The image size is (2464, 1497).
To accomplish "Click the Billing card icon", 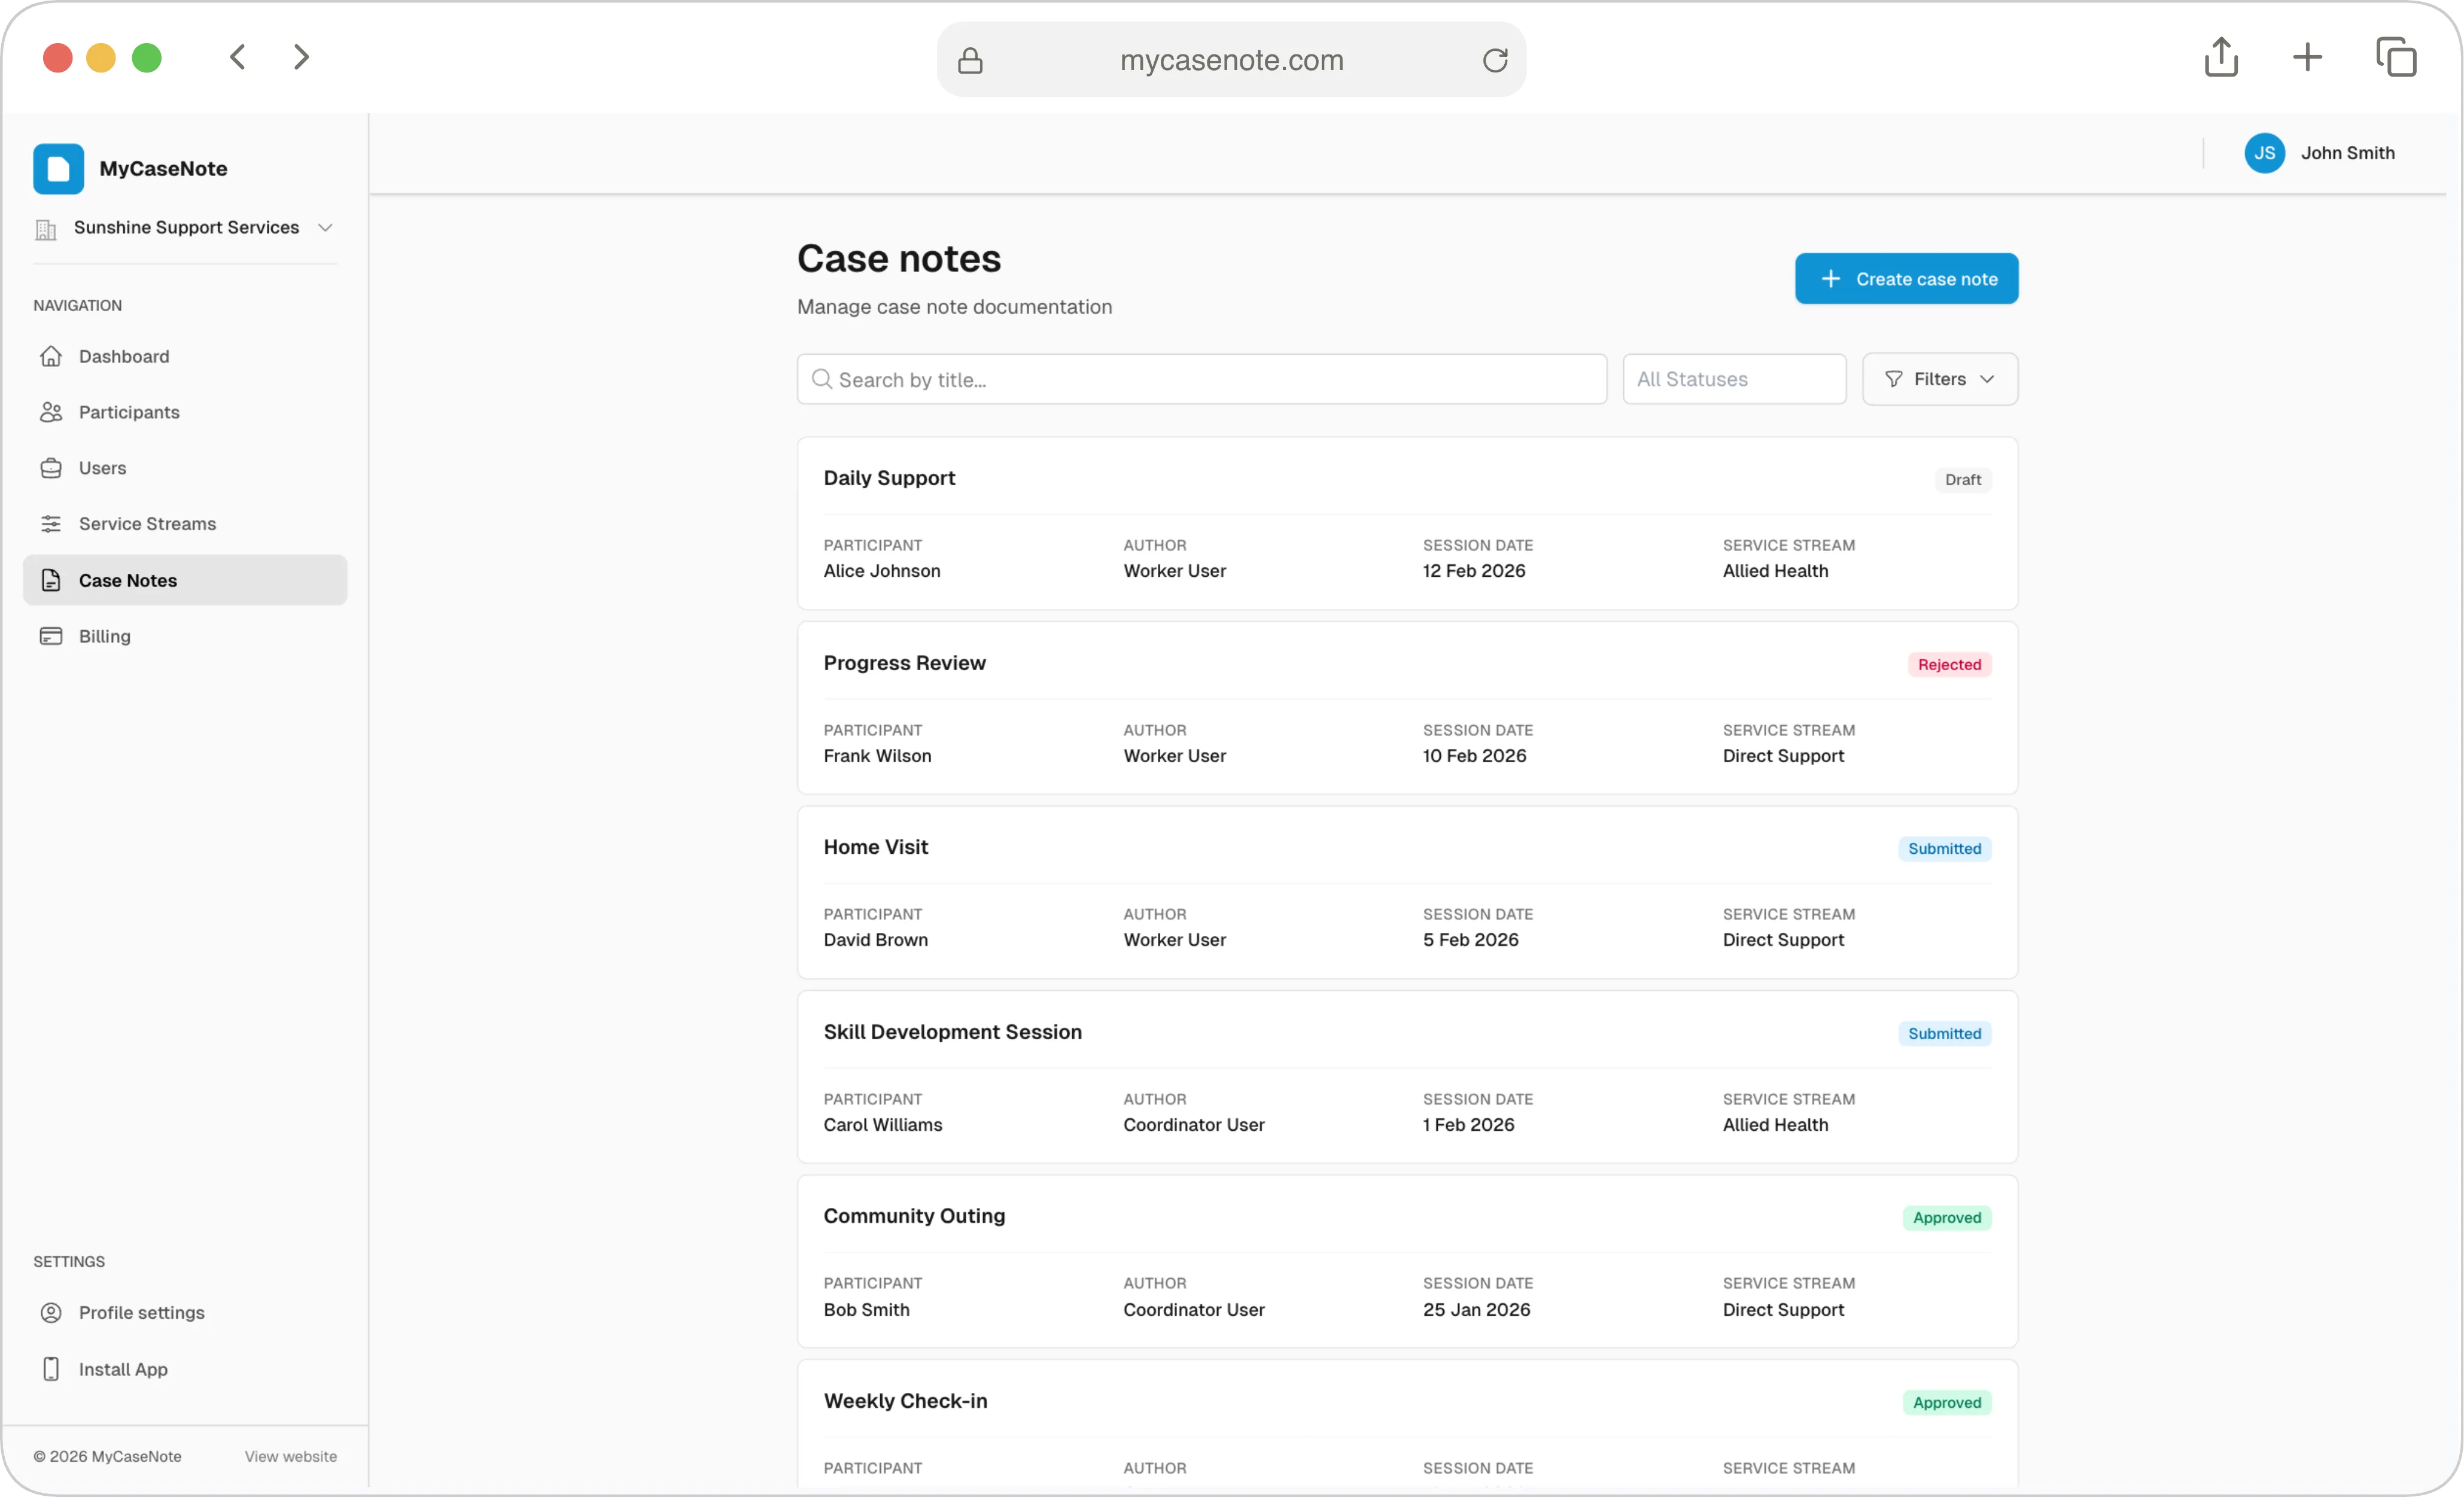I will pos(52,636).
